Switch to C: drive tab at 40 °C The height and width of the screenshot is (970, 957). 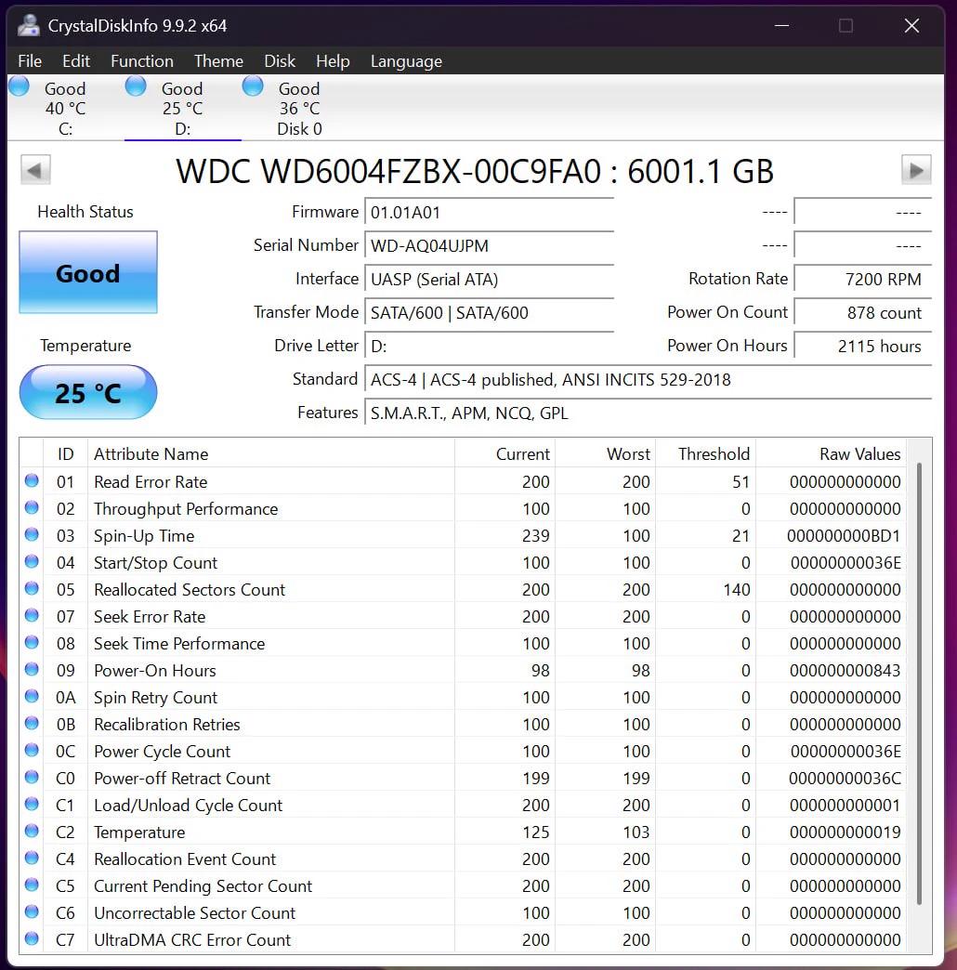(x=65, y=109)
